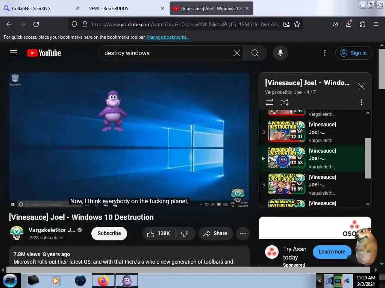This screenshot has width=385, height=288.
Task: Click Learn more on the Asana ad
Action: coord(332,252)
